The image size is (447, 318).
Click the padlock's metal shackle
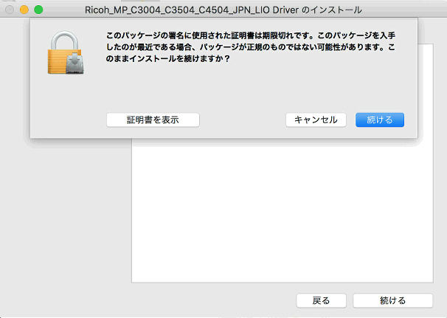[x=63, y=39]
